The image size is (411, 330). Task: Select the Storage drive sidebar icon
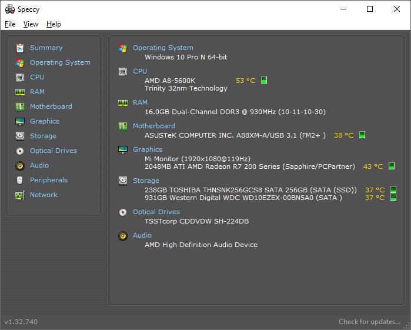(x=20, y=136)
